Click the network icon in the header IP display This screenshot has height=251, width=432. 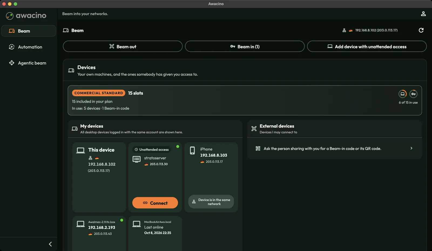pyautogui.click(x=344, y=30)
